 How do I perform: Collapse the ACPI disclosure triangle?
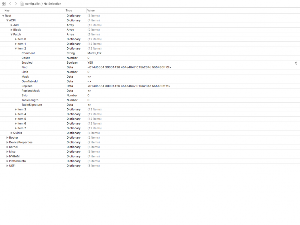coord(7,20)
